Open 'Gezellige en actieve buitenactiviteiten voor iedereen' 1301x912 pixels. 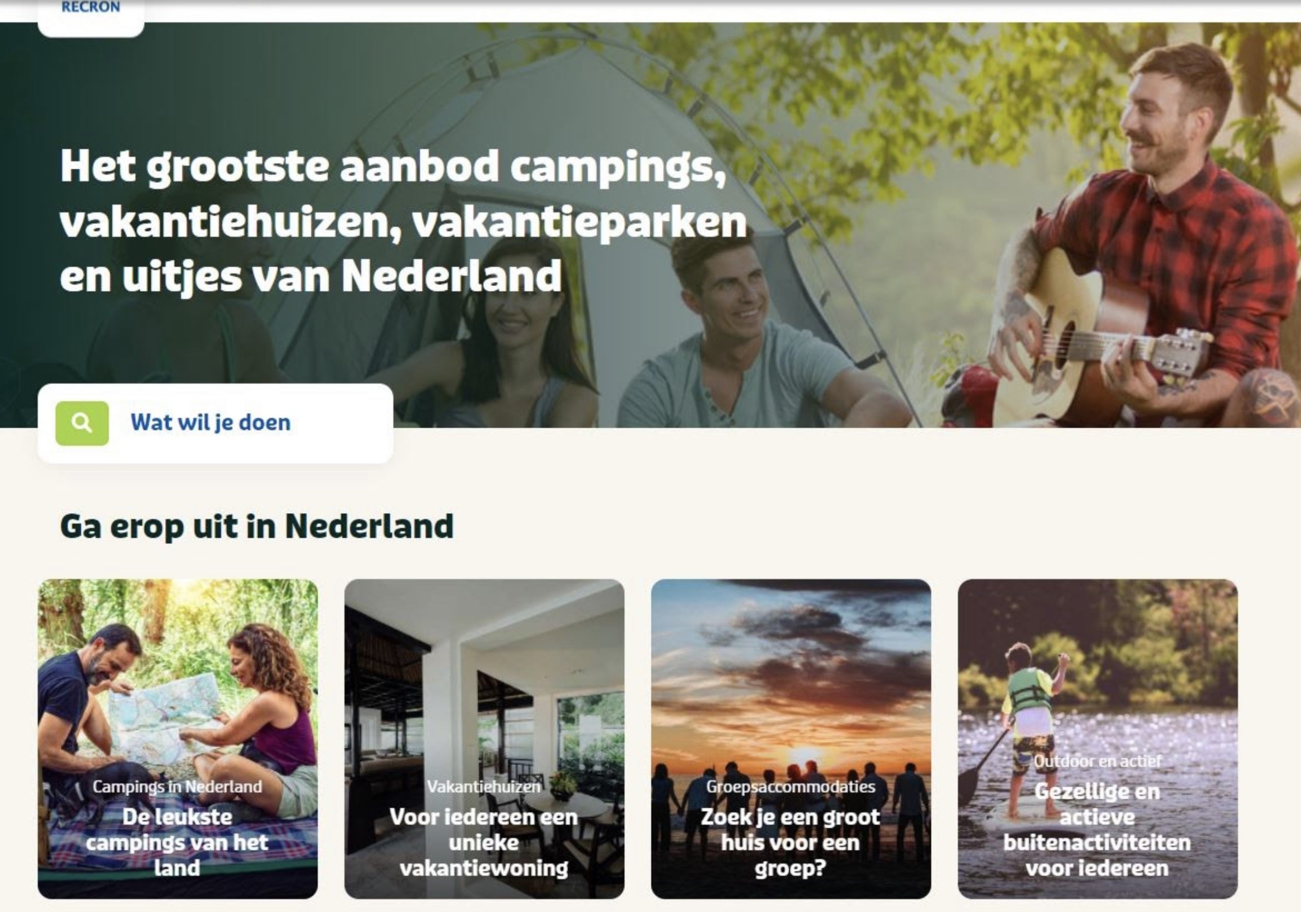point(1098,830)
